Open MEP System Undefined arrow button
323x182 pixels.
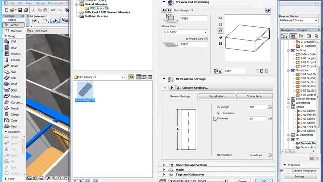click(270, 155)
